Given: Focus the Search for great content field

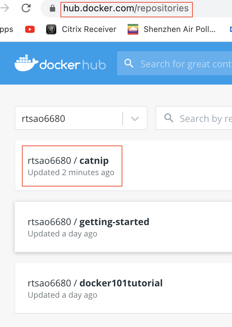Looking at the screenshot, I should tap(174, 63).
